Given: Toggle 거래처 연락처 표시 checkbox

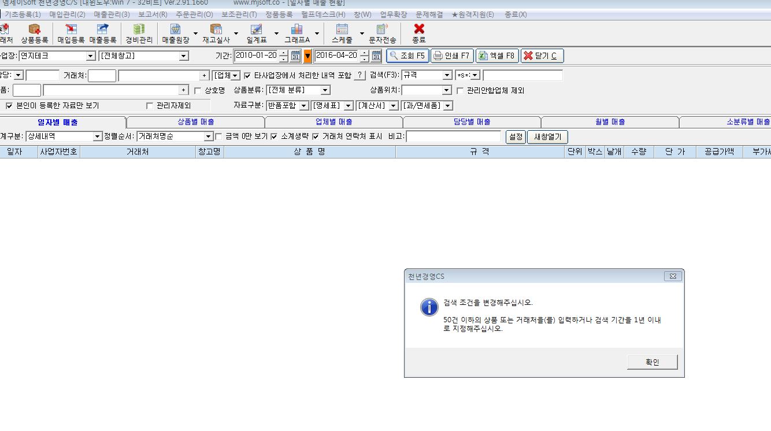Looking at the screenshot, I should pyautogui.click(x=316, y=137).
